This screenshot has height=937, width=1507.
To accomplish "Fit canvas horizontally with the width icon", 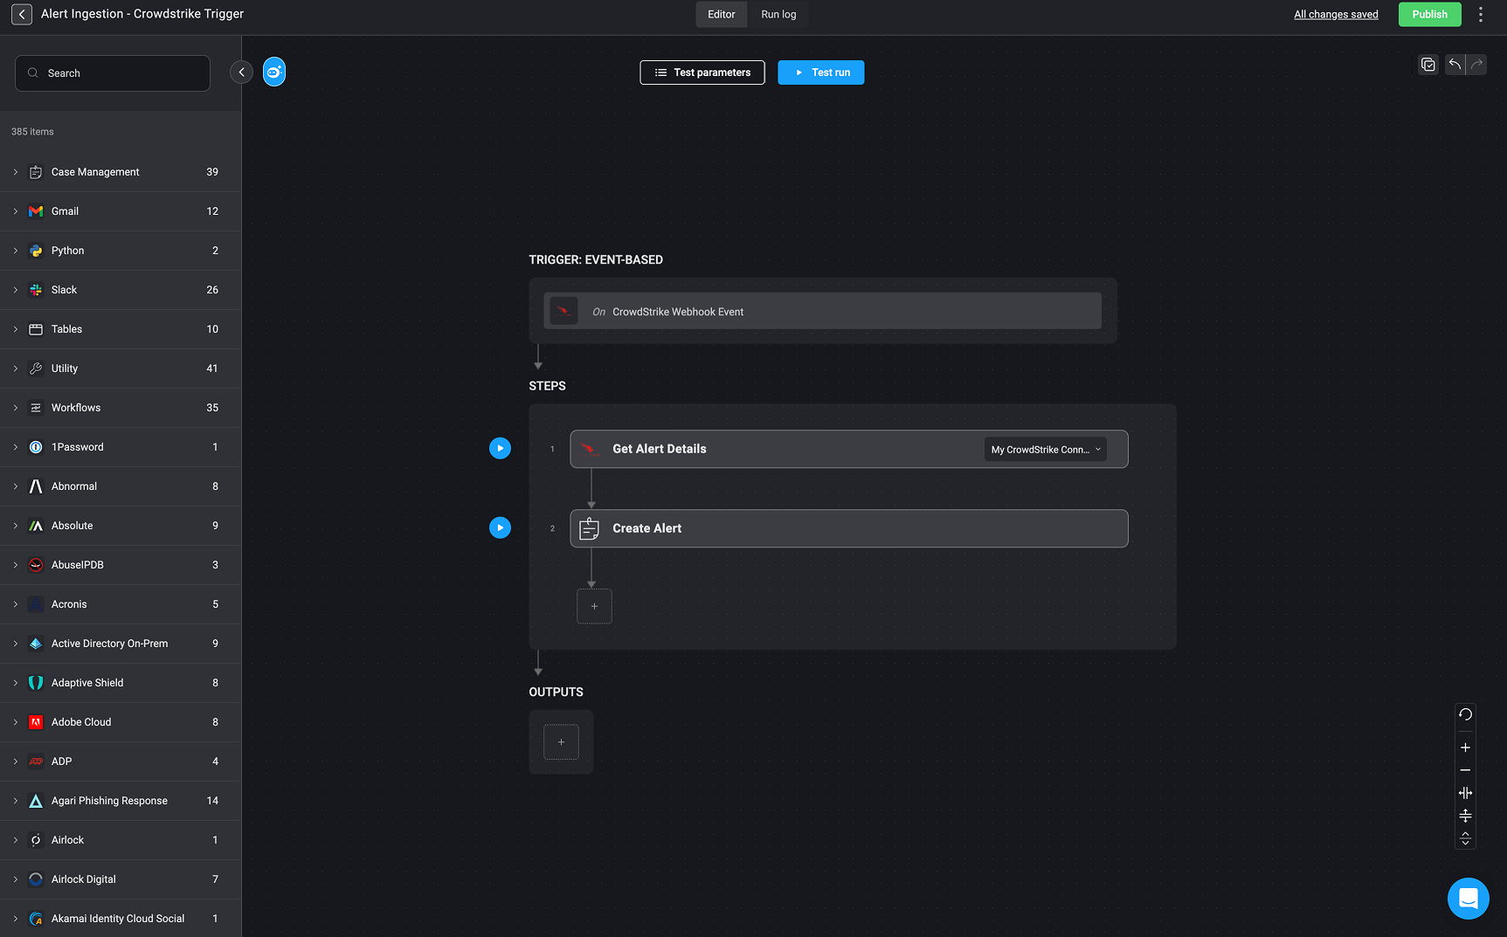I will click(x=1465, y=793).
